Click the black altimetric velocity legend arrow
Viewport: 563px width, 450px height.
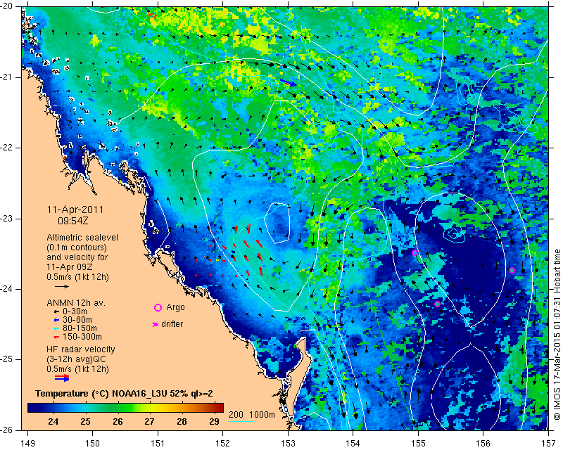coord(62,286)
